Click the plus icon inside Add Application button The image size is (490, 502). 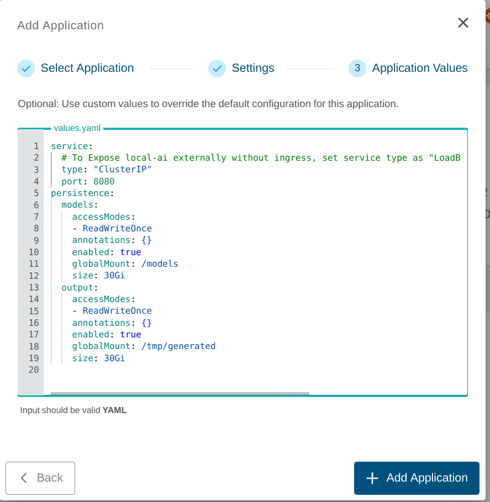pos(372,478)
